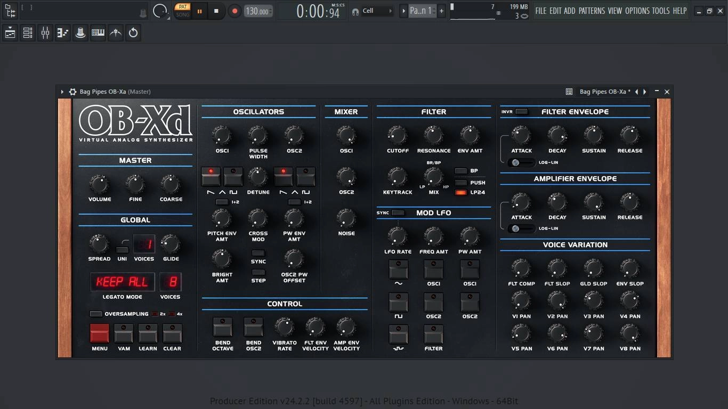Click the master VOLUME knob
The height and width of the screenshot is (409, 728).
(99, 184)
